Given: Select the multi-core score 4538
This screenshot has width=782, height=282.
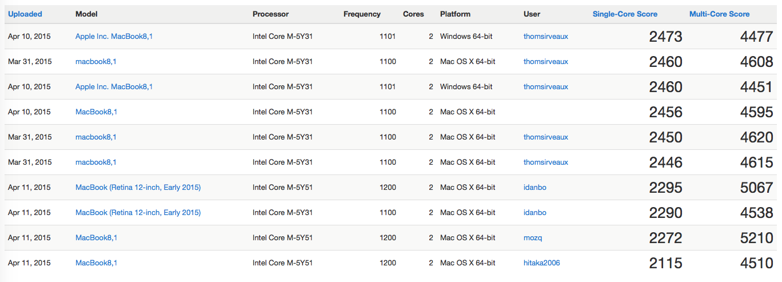Looking at the screenshot, I should click(x=757, y=213).
